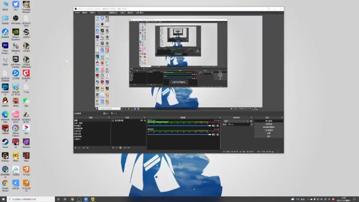Open the Ubisoft Connect swirl desktop shortcut
The image size is (359, 202).
point(16,131)
